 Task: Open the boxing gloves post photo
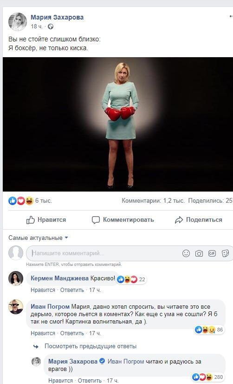[117, 124]
